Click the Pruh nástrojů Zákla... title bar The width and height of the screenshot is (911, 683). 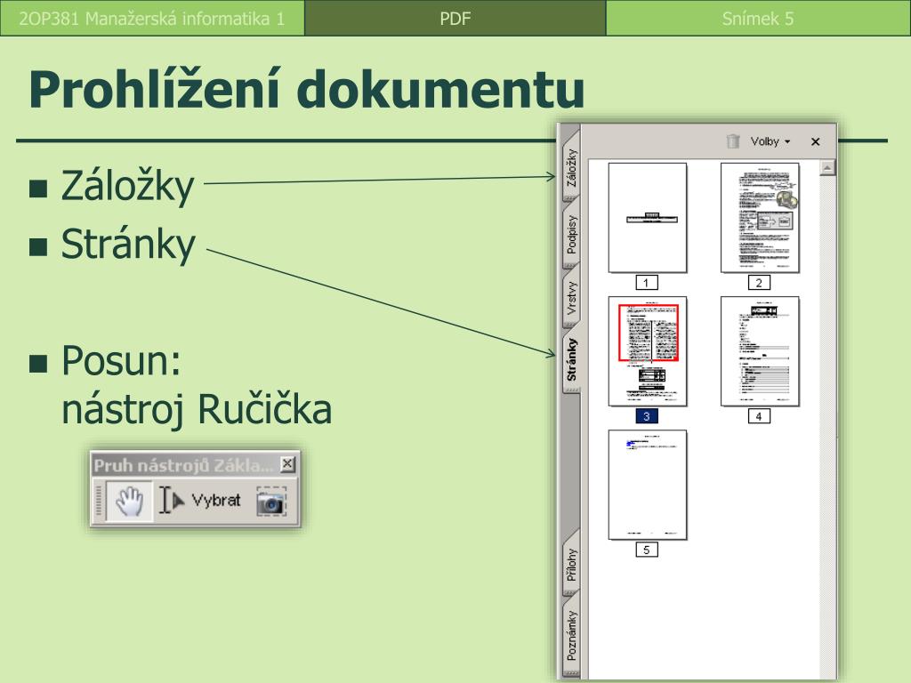[183, 465]
